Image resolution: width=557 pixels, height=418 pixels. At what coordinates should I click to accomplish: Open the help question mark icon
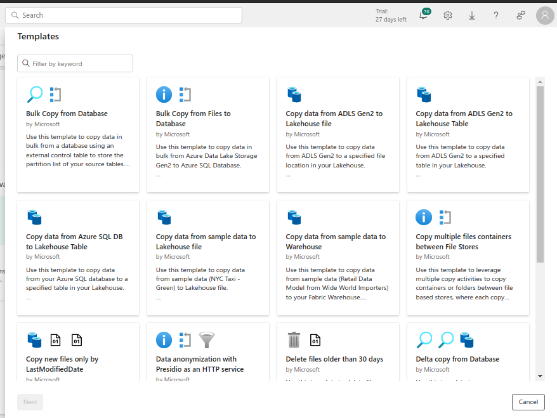point(496,15)
